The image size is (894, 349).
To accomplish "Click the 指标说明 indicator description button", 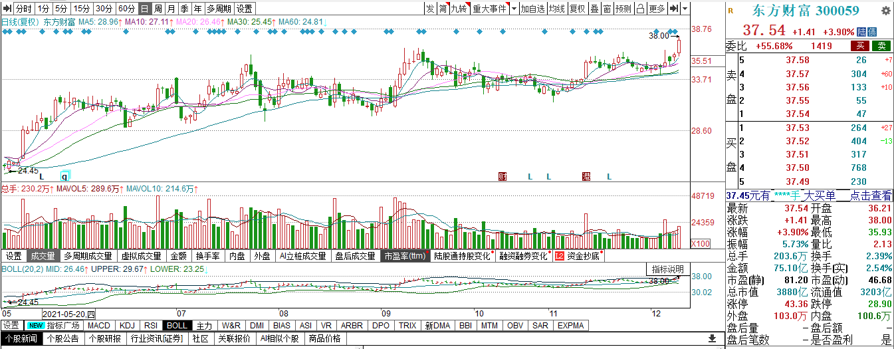I will pyautogui.click(x=667, y=269).
